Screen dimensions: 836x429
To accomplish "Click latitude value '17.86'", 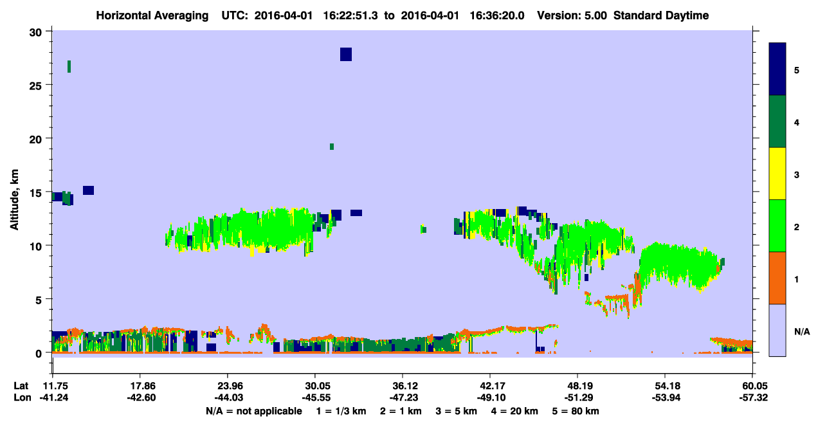I will point(140,386).
